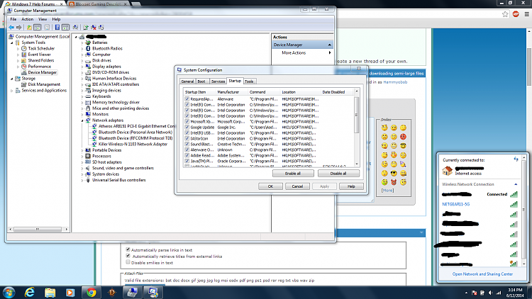This screenshot has width=532, height=299.
Task: Open Windows Explorer folder on taskbar
Action: 50,292
